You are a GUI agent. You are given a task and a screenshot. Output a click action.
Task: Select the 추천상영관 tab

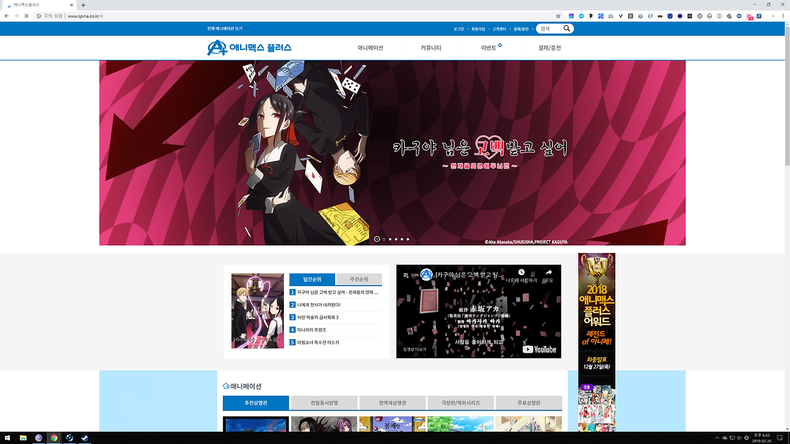[256, 403]
